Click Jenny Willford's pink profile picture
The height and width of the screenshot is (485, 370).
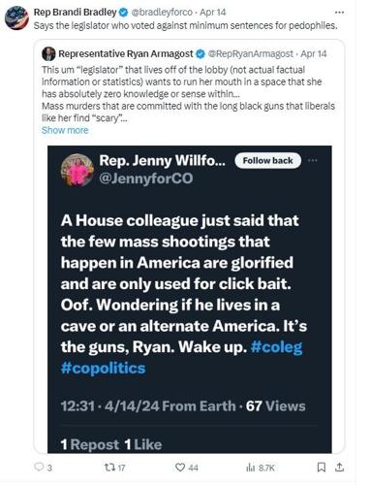click(x=77, y=170)
